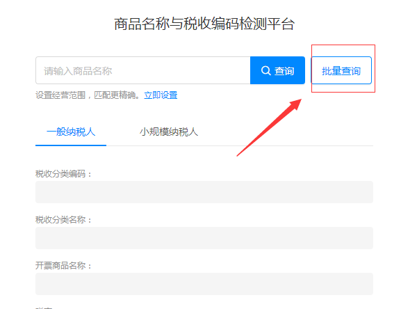This screenshot has width=417, height=309.
Task: Click the 请输入商品名称 search input field
Action: click(x=143, y=70)
